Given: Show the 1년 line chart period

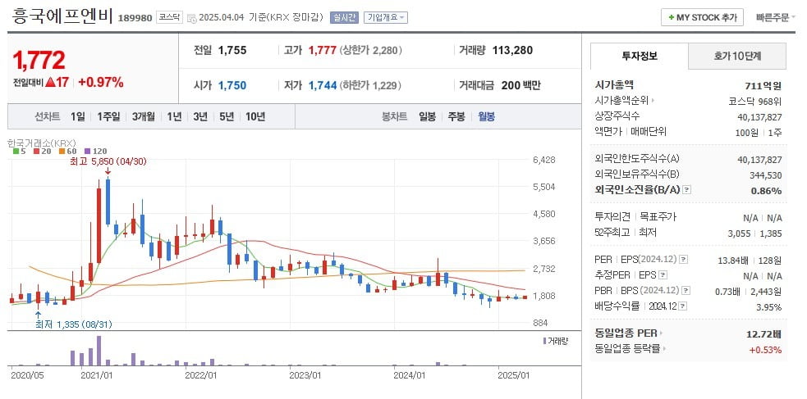Looking at the screenshot, I should [x=174, y=116].
